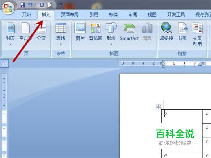Insert a chart with 图表
The image size is (211, 158).
[x=147, y=32]
